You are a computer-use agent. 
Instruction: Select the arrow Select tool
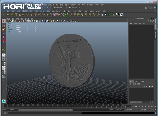click(x=4, y=21)
